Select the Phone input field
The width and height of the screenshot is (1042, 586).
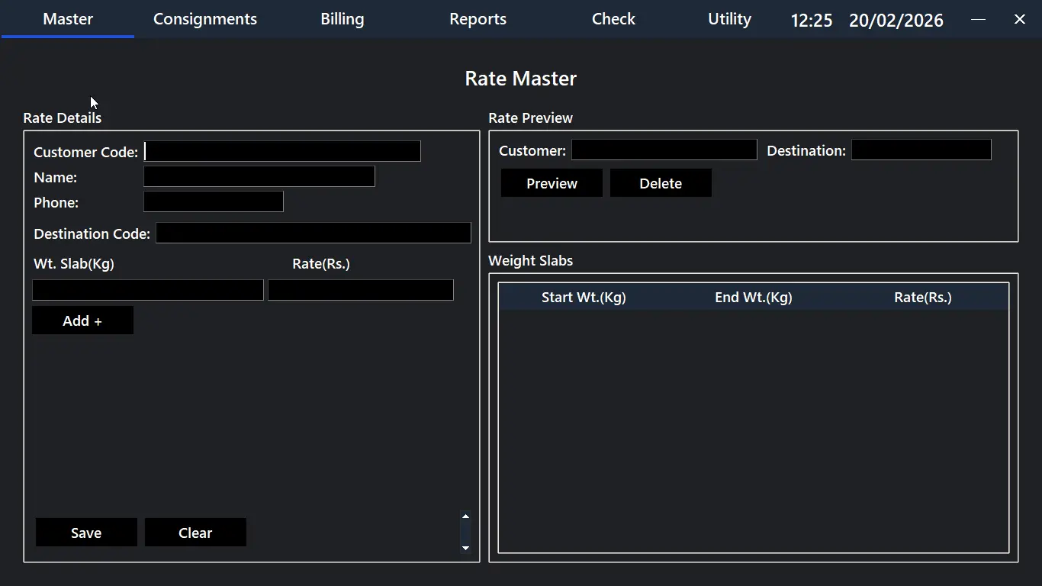pos(214,202)
